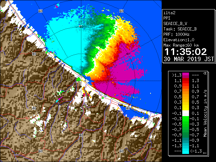The width and height of the screenshot is (216, 162).
Task: Click the '40' range label on the south ring
Action: pyautogui.click(x=81, y=135)
